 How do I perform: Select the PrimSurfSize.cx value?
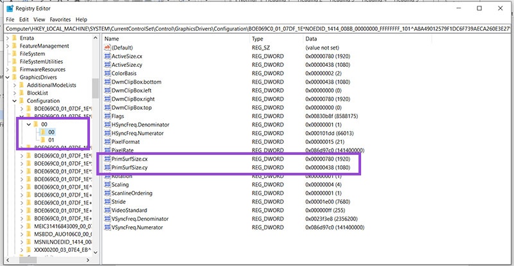(130, 158)
